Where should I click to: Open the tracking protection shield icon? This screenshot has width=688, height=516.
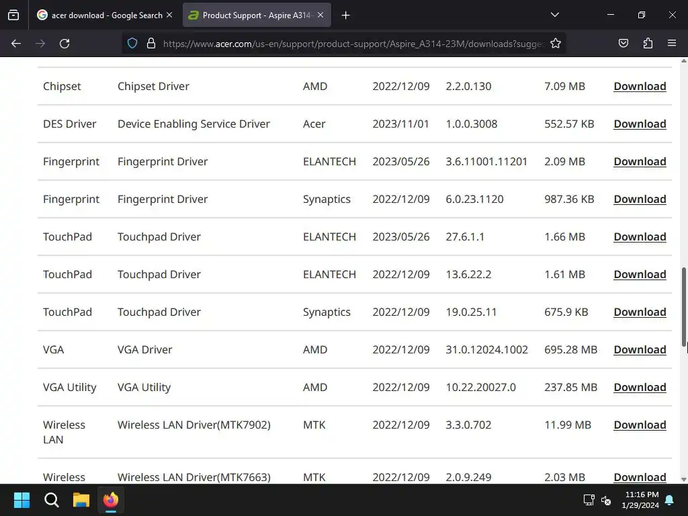click(132, 44)
